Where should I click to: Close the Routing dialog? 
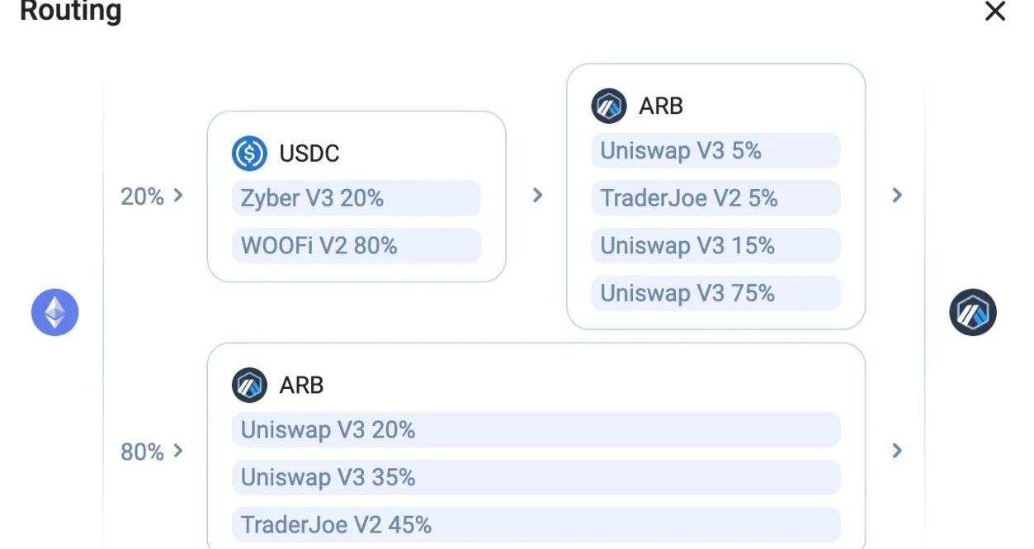995,12
